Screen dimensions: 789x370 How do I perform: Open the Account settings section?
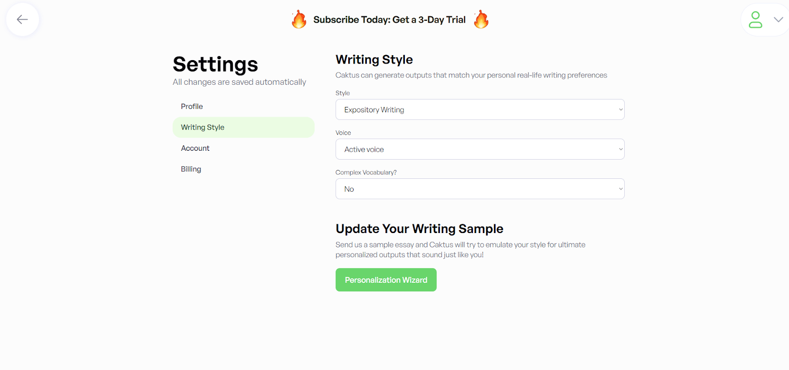click(x=195, y=148)
